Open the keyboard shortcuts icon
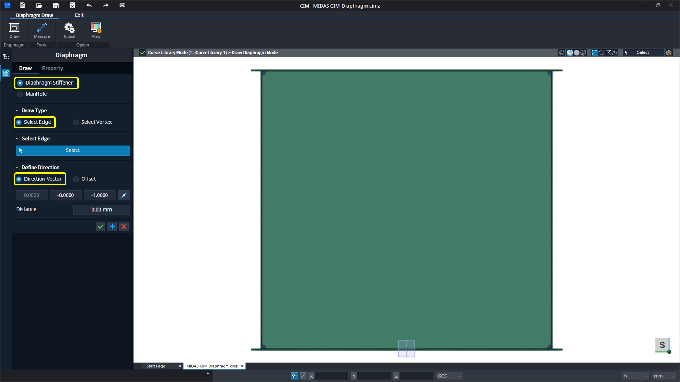Screen dimensions: 680x382 point(122,5)
